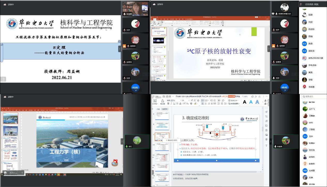
Task: Toggle Bold formatting in the WPS ribbon
Action: pos(168,104)
